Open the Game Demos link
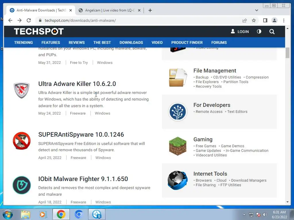The width and height of the screenshot is (294, 220). coord(233,146)
